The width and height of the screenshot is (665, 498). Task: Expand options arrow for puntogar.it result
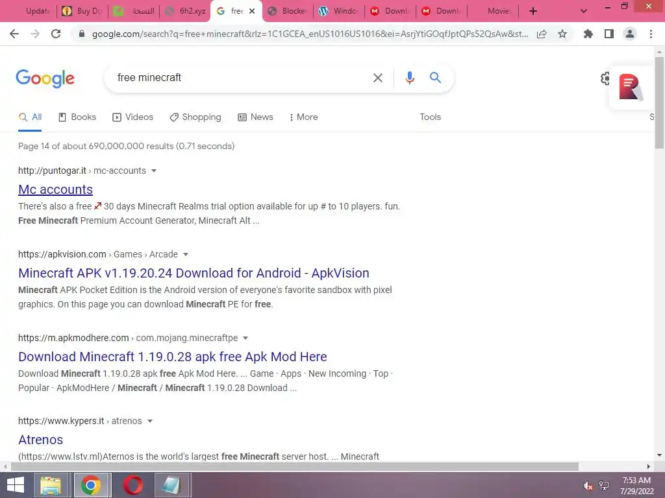click(154, 171)
